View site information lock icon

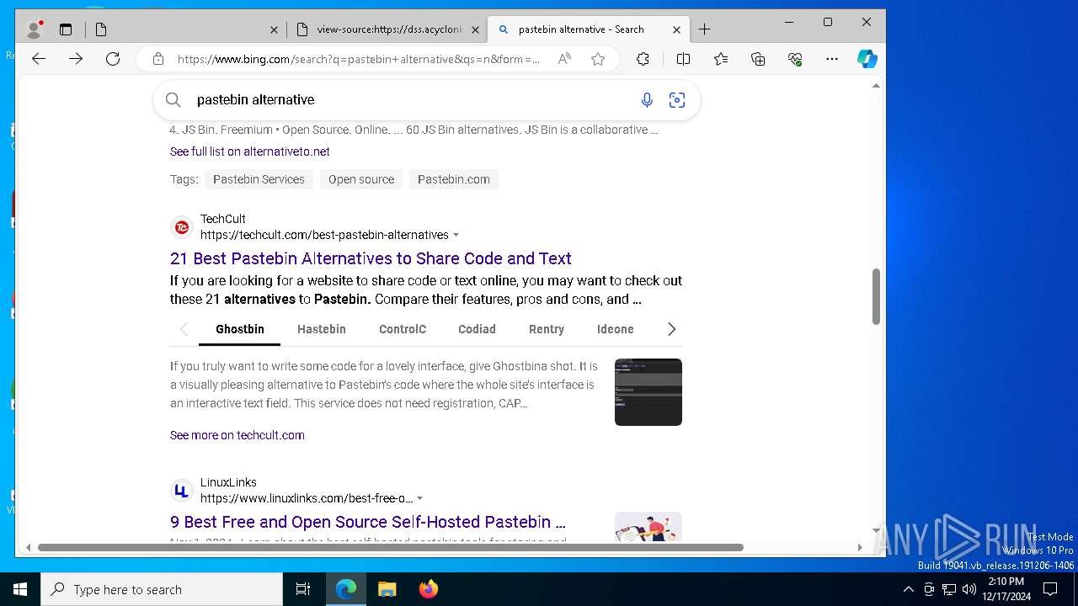point(157,59)
